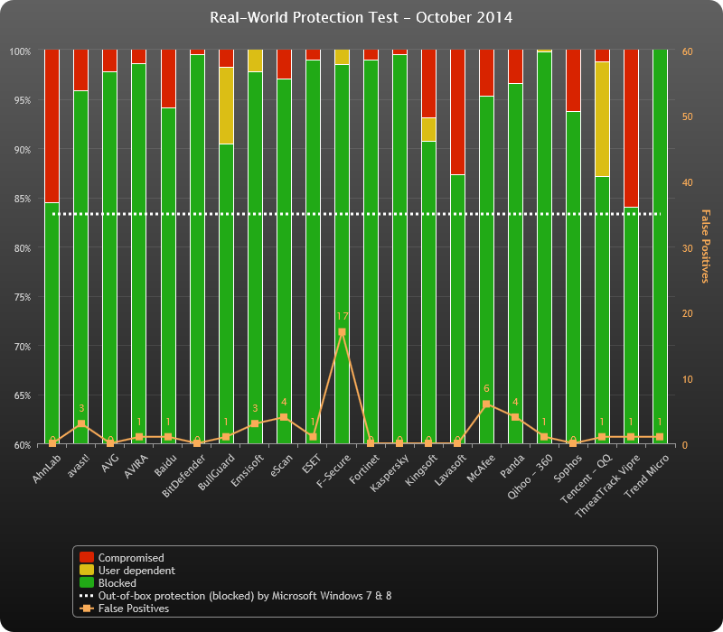The height and width of the screenshot is (632, 723).
Task: Click the Lavasoft x-axis label
Action: (450, 469)
